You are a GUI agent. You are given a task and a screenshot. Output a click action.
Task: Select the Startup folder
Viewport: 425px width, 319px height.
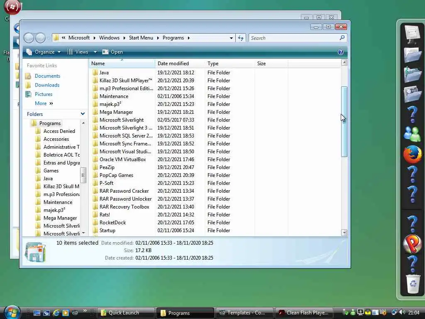click(107, 231)
